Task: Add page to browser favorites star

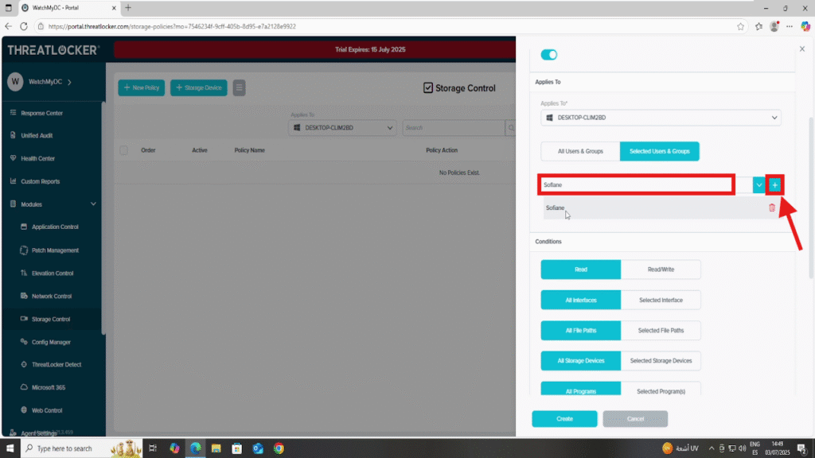Action: (x=741, y=26)
